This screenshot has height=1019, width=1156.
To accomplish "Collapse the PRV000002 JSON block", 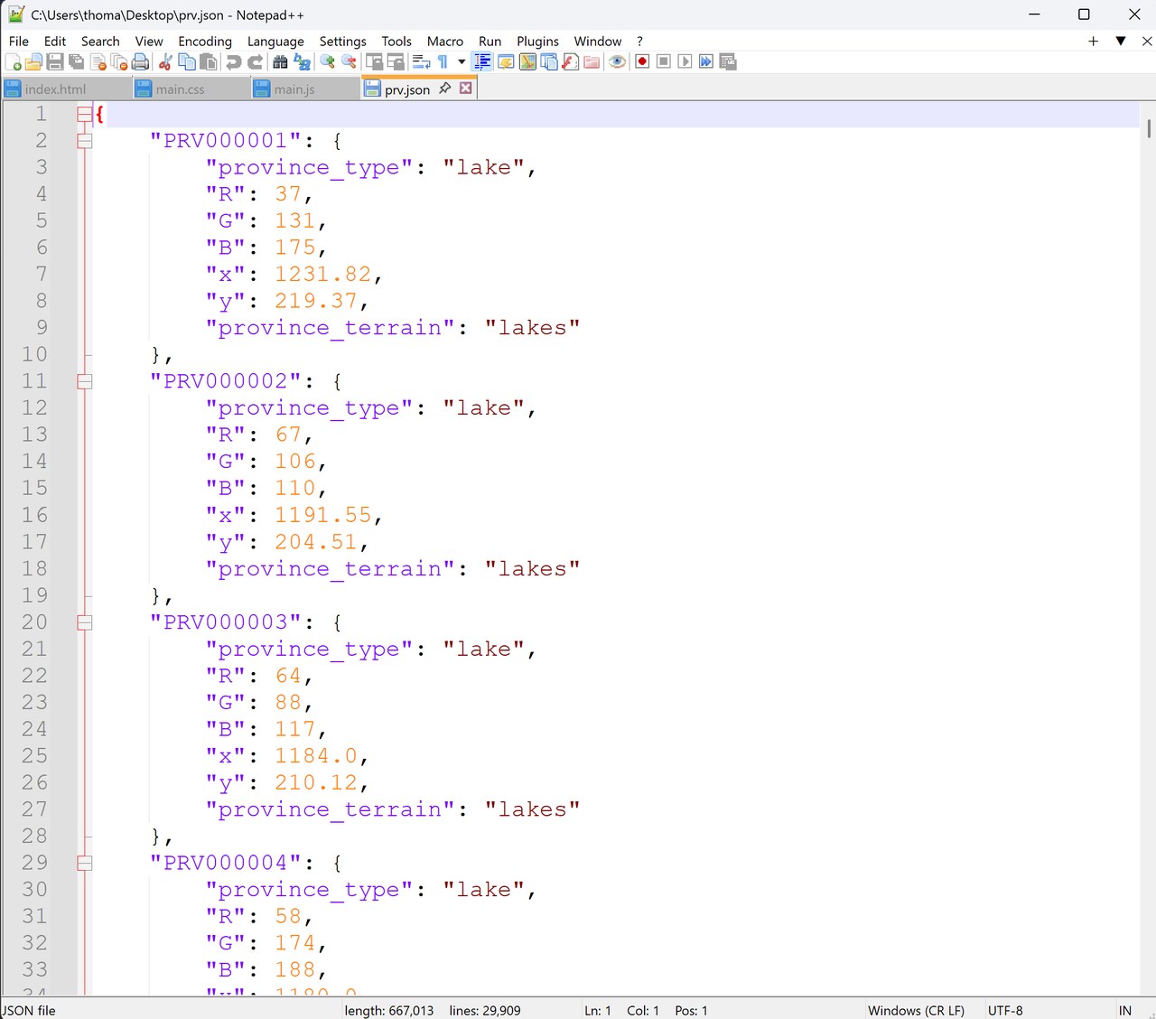I will click(x=85, y=381).
